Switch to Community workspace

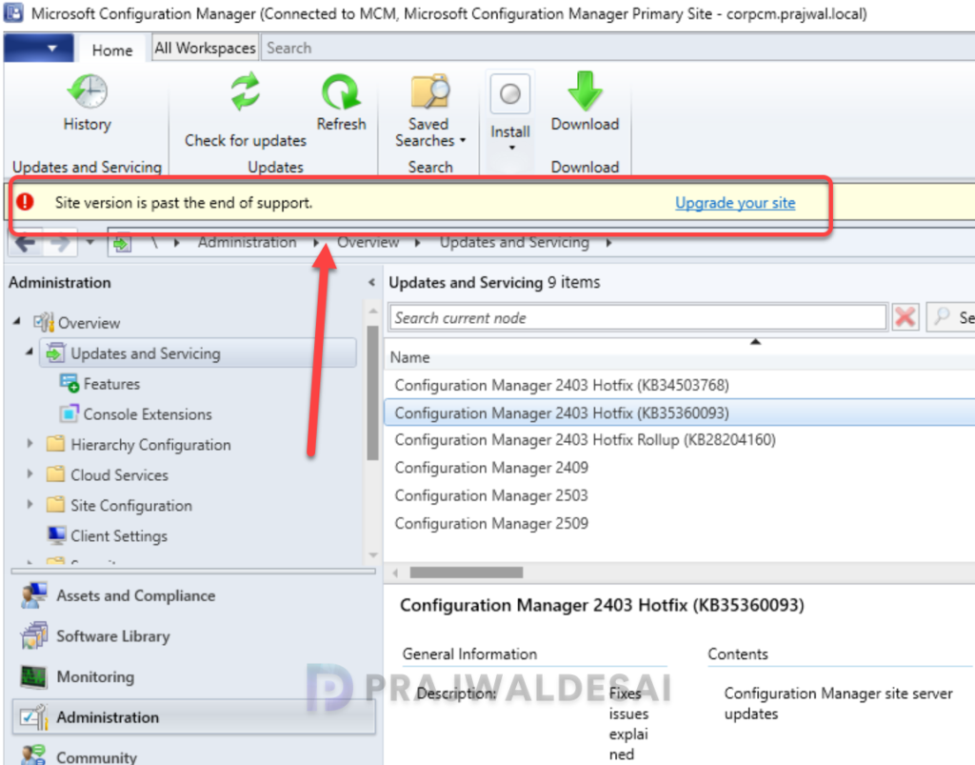(96, 757)
